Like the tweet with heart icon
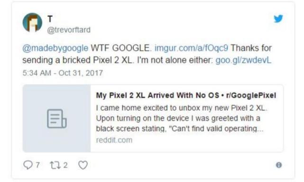 click(x=83, y=165)
